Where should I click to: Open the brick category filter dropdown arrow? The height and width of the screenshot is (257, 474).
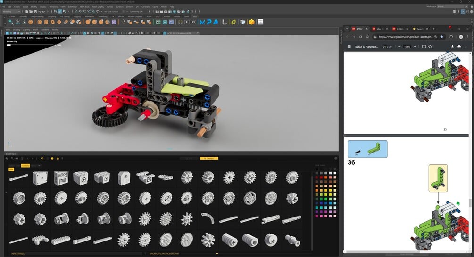pyautogui.click(x=39, y=166)
